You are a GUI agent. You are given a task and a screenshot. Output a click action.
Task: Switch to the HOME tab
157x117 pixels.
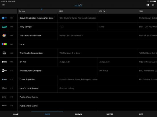pos(16,114)
